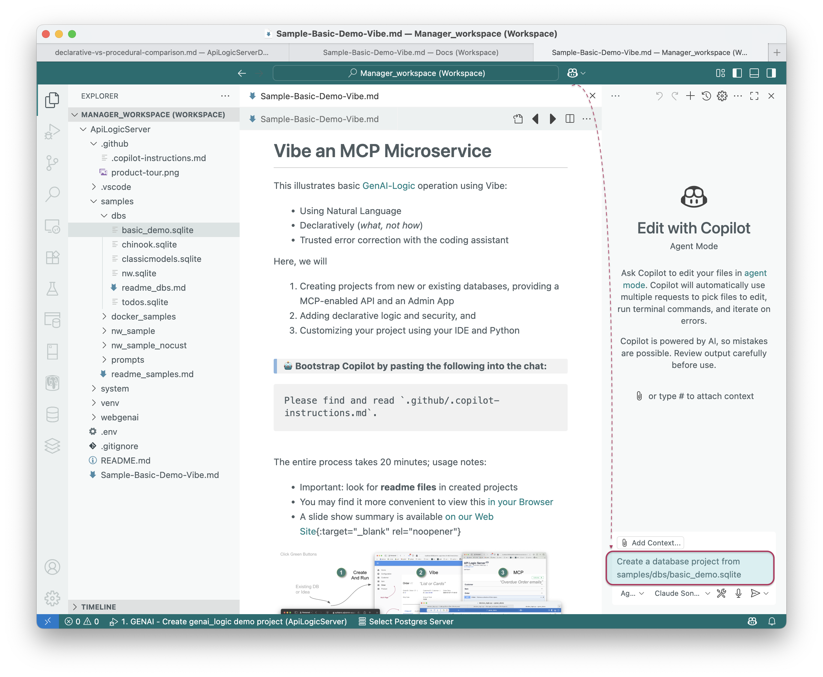823x677 pixels.
Task: Toggle Secondary Side Bar visibility
Action: click(771, 73)
